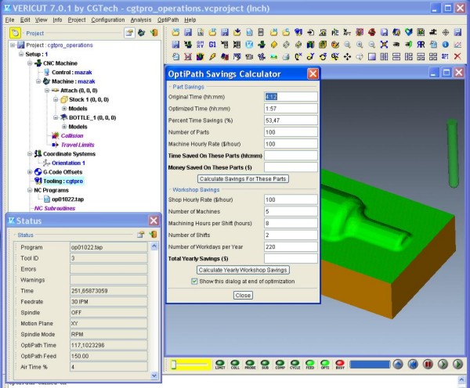Collapse the Machine : mazak node

[38, 81]
